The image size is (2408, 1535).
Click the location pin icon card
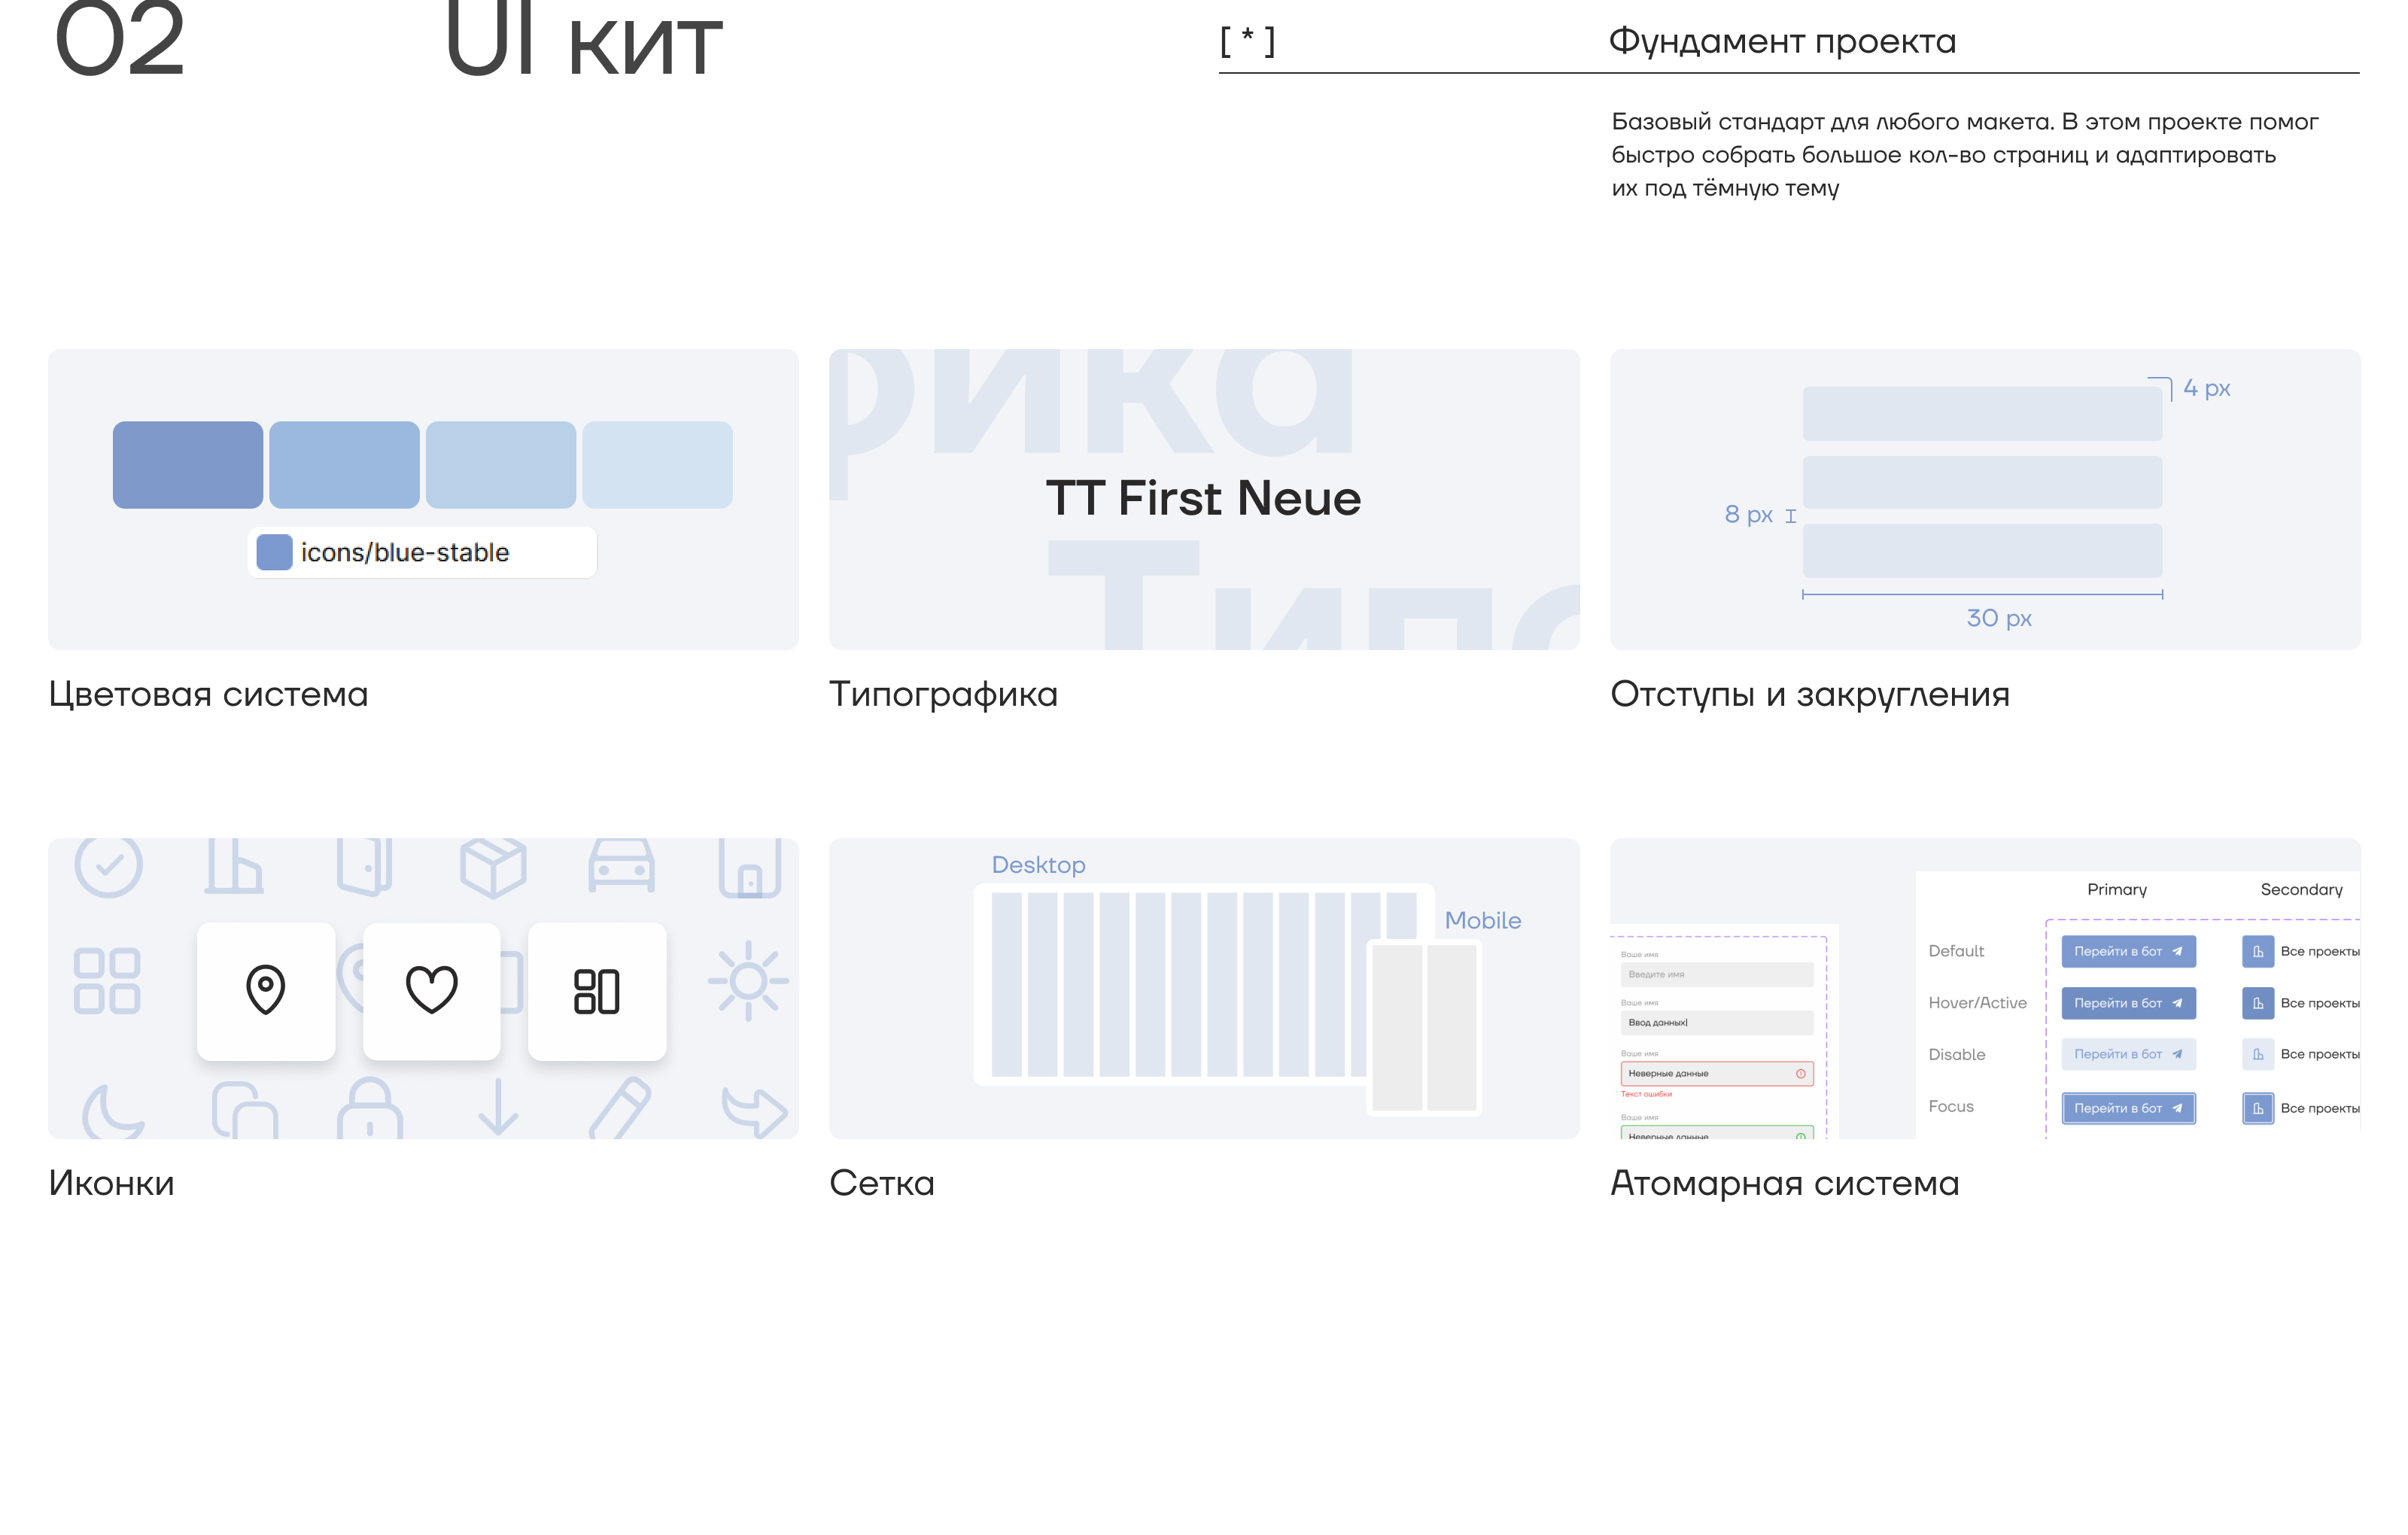(266, 990)
